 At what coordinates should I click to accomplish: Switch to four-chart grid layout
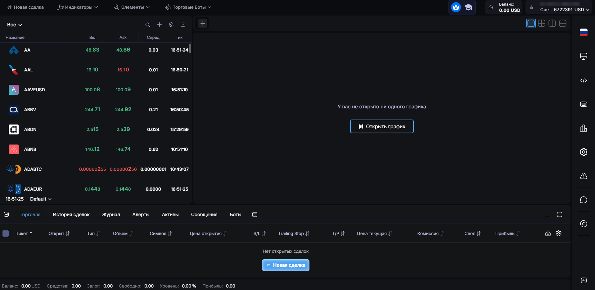coord(542,23)
